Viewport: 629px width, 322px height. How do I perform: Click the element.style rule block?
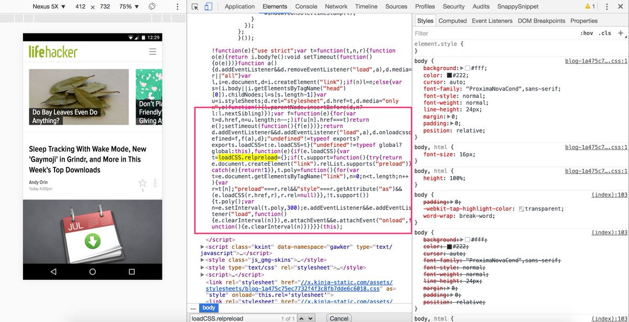point(519,48)
